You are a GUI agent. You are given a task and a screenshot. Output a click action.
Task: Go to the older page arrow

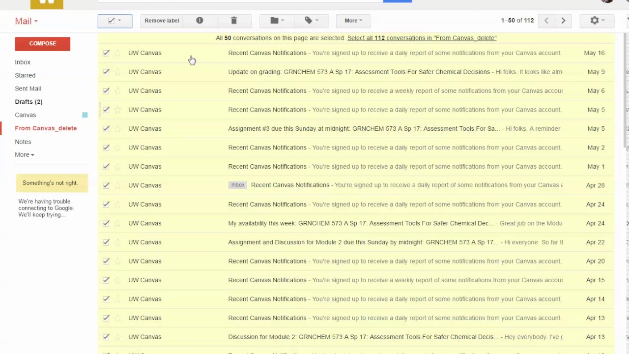[563, 21]
